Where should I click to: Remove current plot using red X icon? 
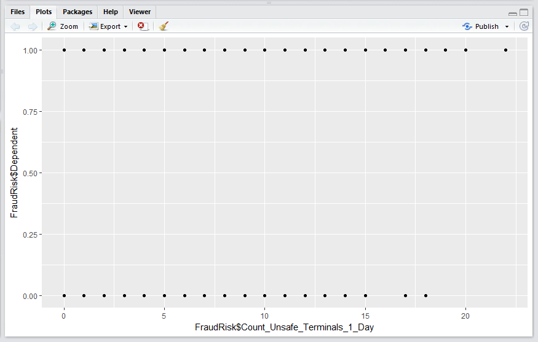click(143, 26)
